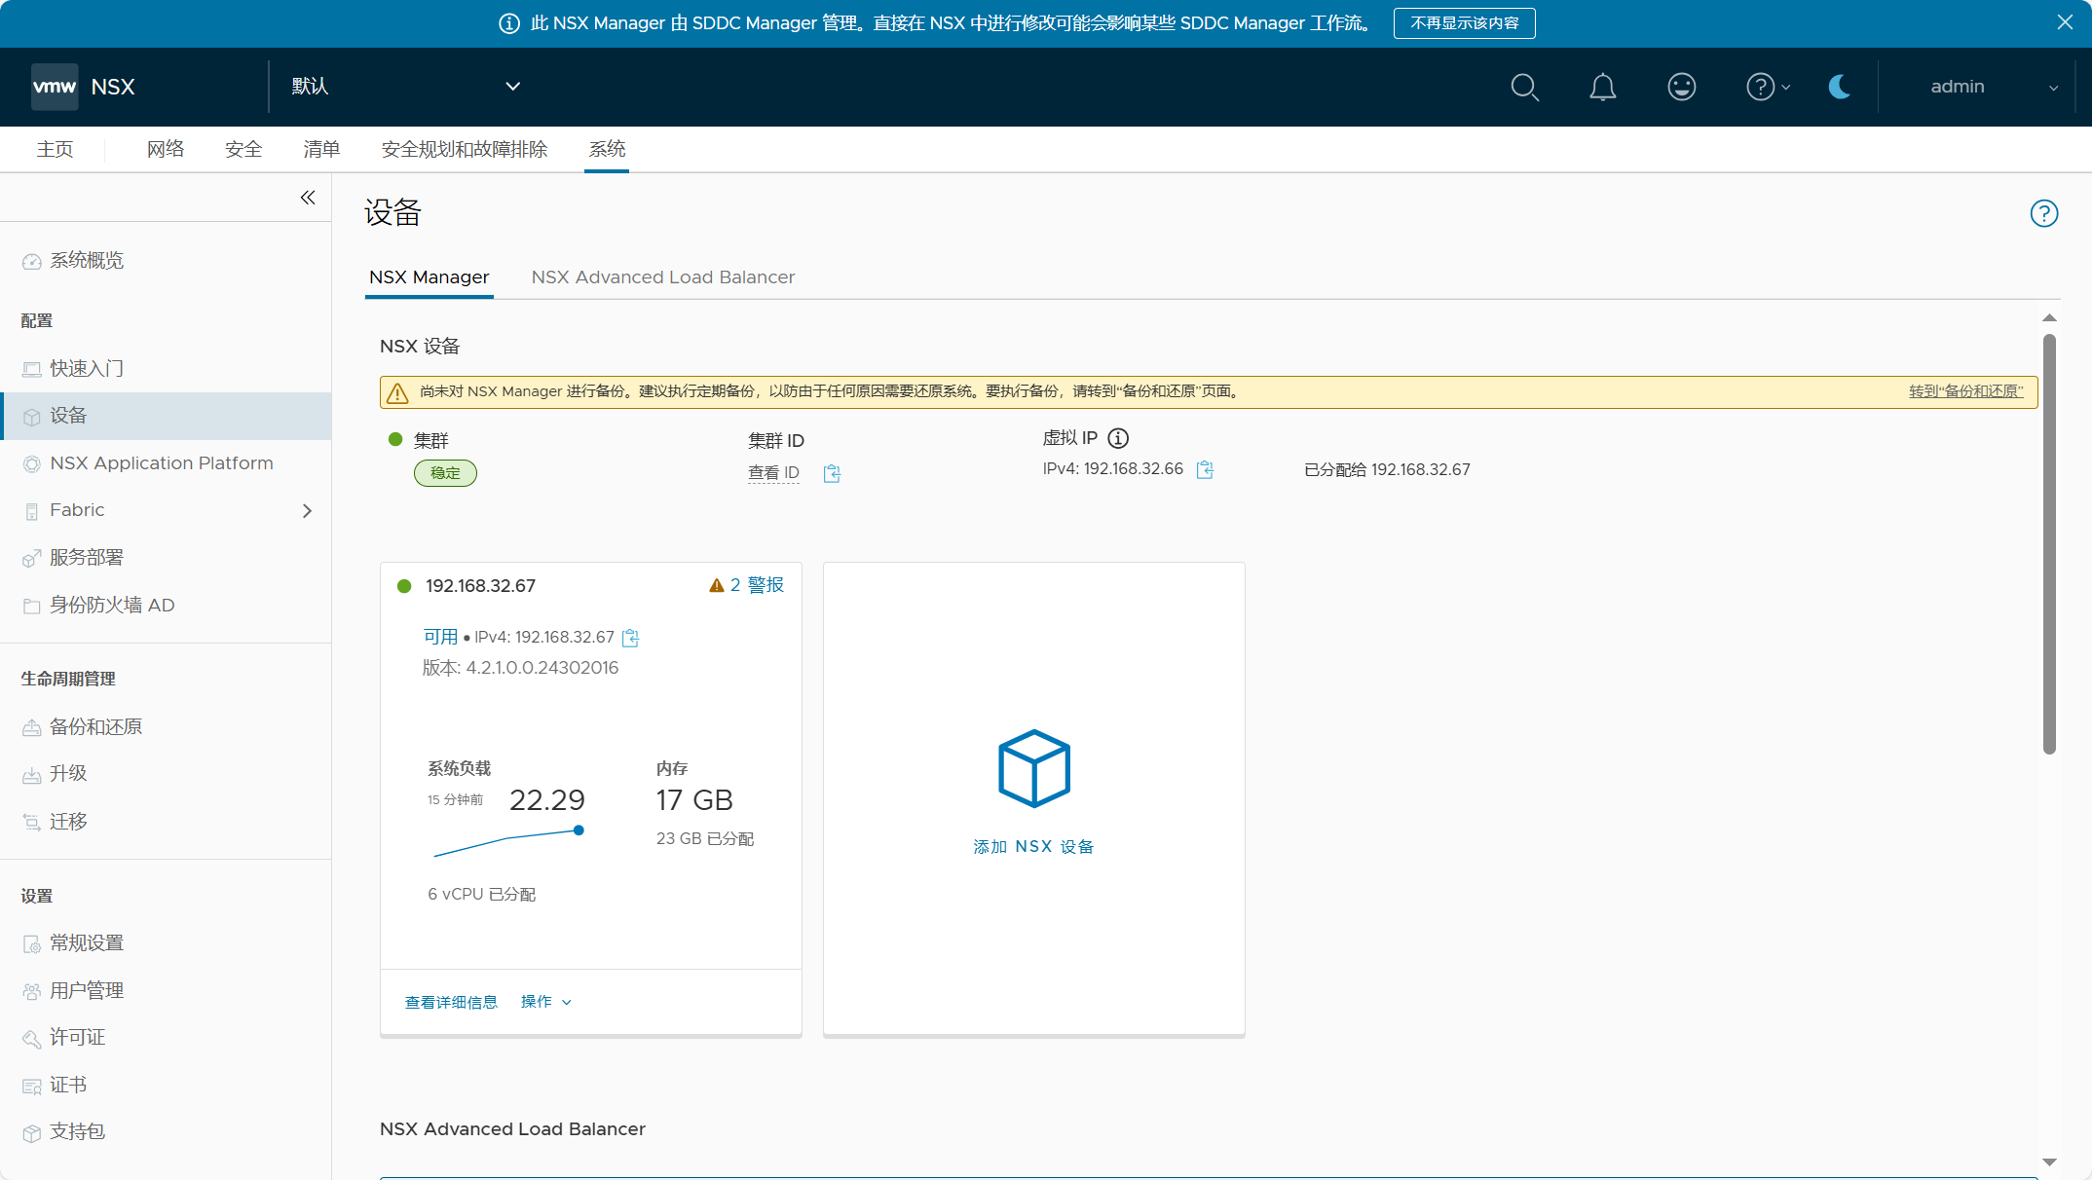
Task: Click the virtual IP info icon
Action: [x=1118, y=438]
